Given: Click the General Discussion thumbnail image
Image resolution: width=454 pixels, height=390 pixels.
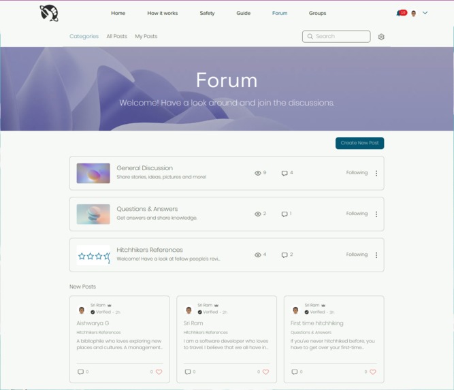Looking at the screenshot, I should point(93,173).
